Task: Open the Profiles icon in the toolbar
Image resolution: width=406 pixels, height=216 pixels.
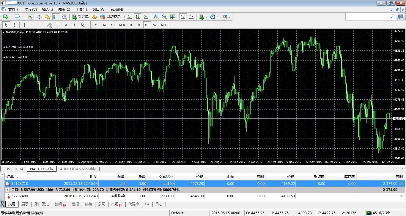Action: pos(17,17)
